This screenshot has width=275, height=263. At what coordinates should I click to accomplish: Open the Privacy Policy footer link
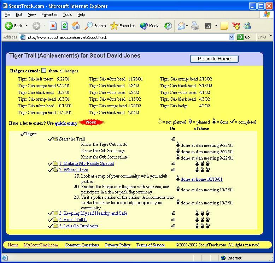click(x=118, y=245)
